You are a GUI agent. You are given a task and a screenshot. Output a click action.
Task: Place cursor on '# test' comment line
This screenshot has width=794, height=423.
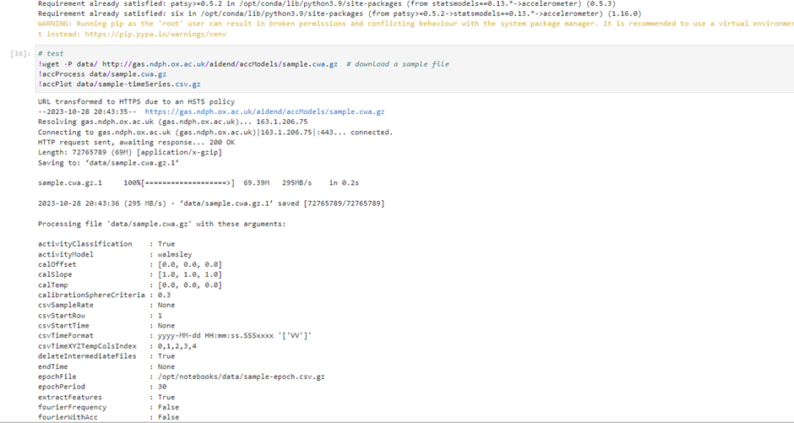click(x=51, y=54)
